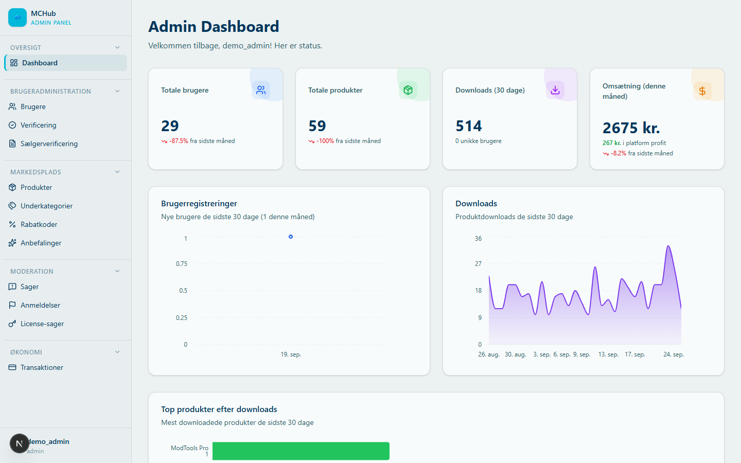This screenshot has width=741, height=463.
Task: Click the Anbefalinger sparkle icon
Action: coord(12,243)
